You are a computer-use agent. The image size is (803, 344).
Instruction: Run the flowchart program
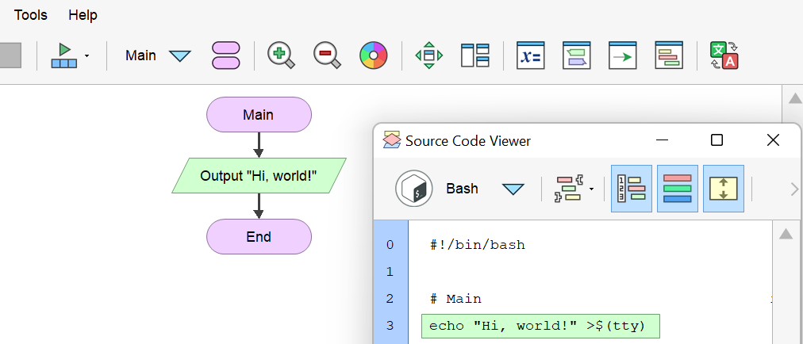64,55
